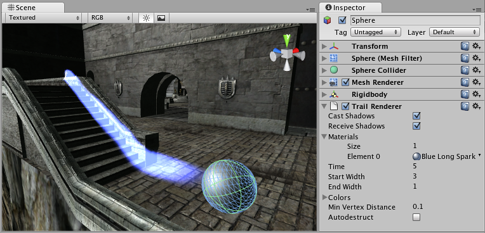The height and width of the screenshot is (233, 485).
Task: Click the Start Width value 3
Action: point(415,176)
